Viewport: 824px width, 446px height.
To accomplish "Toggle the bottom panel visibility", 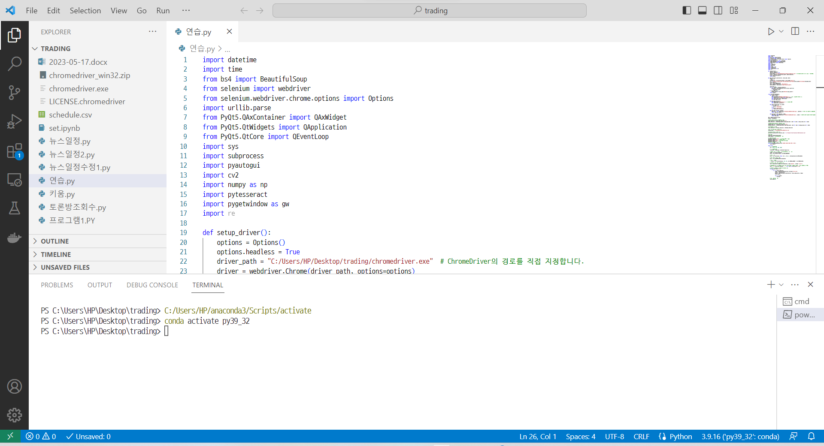I will coord(702,10).
